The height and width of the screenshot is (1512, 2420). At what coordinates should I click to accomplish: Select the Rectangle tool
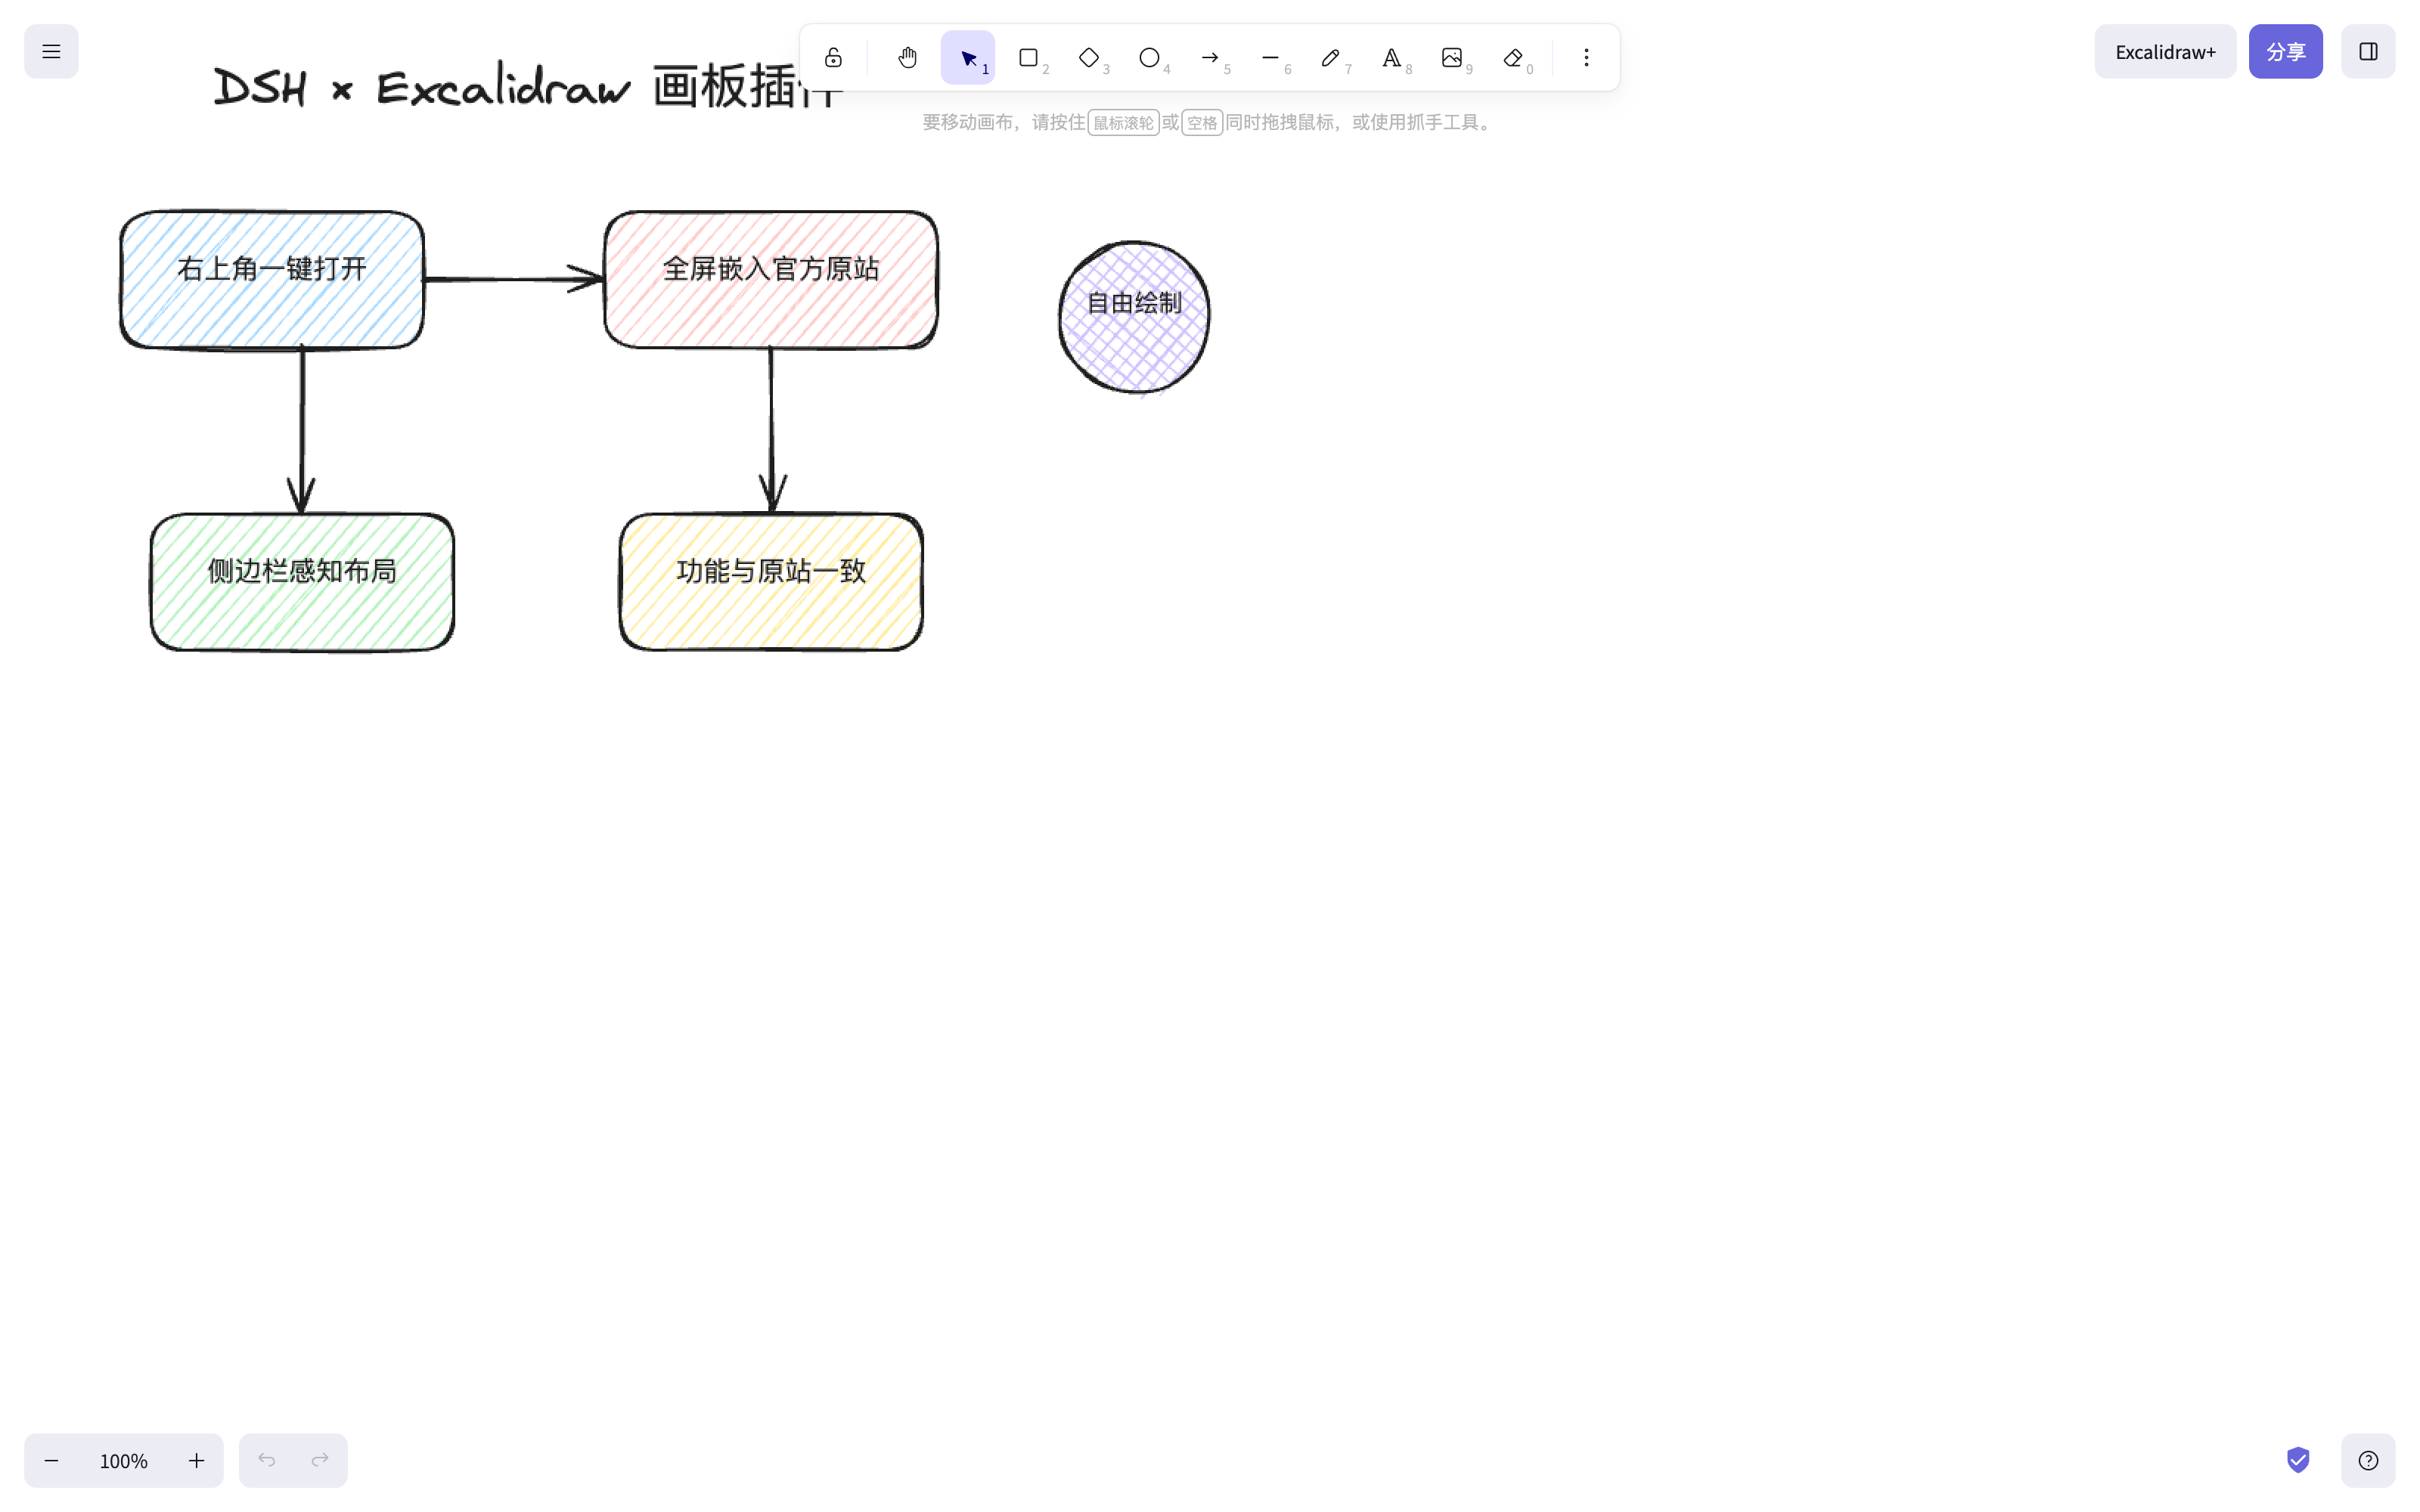coord(1028,58)
